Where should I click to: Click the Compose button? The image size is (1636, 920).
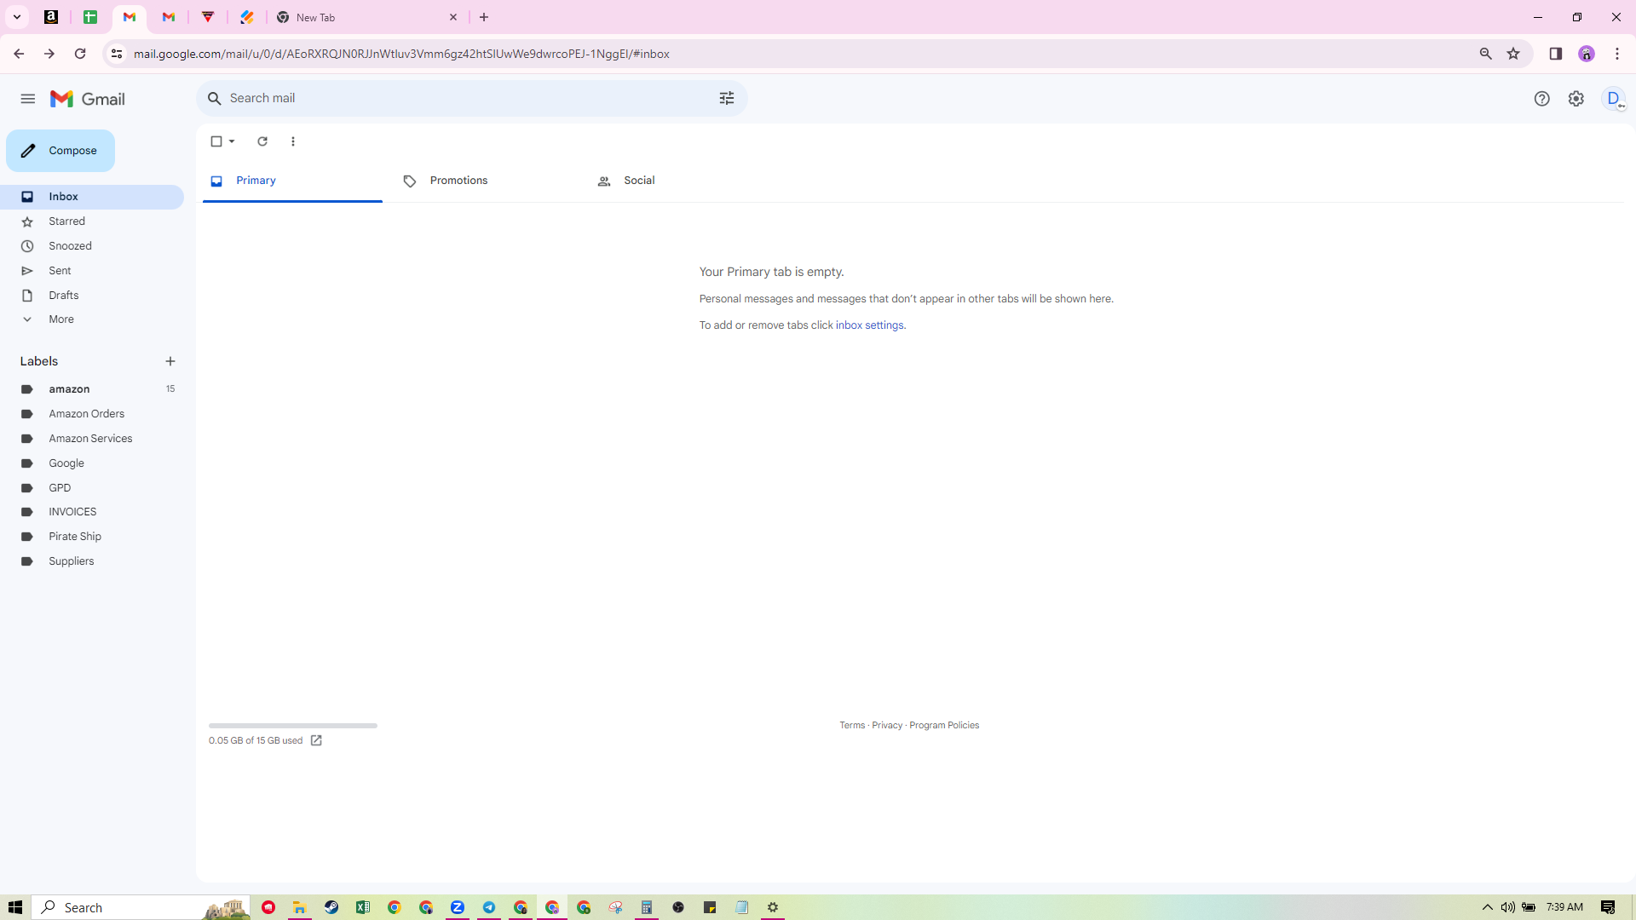(x=60, y=151)
